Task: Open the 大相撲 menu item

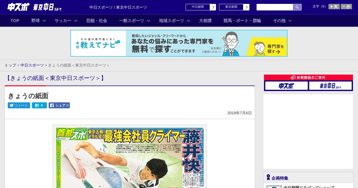Action: pyautogui.click(x=205, y=21)
